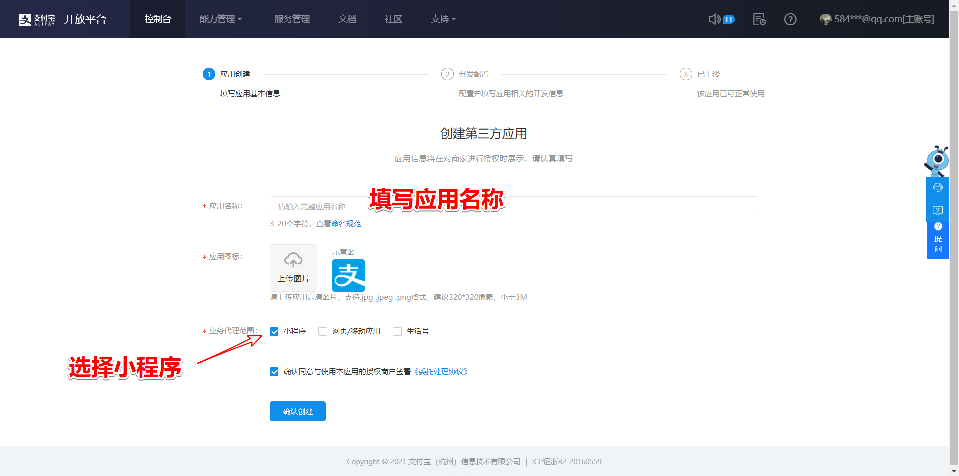Open notifications speaker icon with badge 11

pos(721,19)
